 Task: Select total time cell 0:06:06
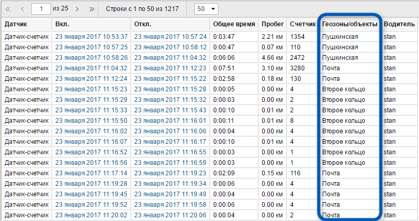tap(224, 58)
